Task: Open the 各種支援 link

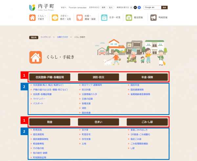Action: pyautogui.click(x=86, y=104)
